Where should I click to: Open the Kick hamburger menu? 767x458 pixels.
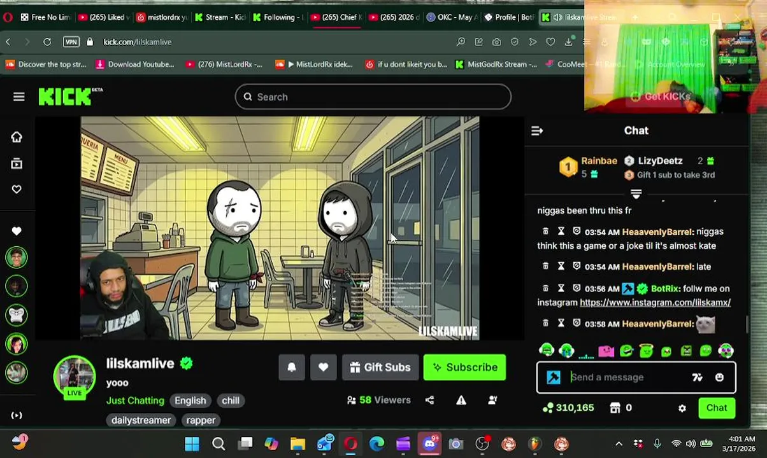pos(18,97)
